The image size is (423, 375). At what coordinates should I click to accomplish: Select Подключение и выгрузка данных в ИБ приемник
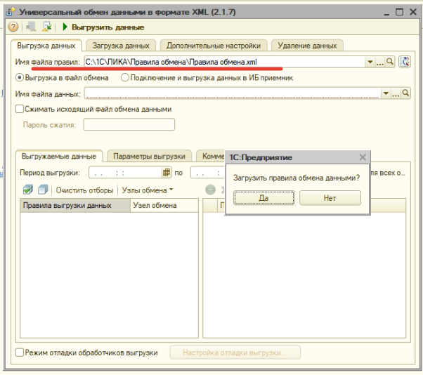[207, 78]
